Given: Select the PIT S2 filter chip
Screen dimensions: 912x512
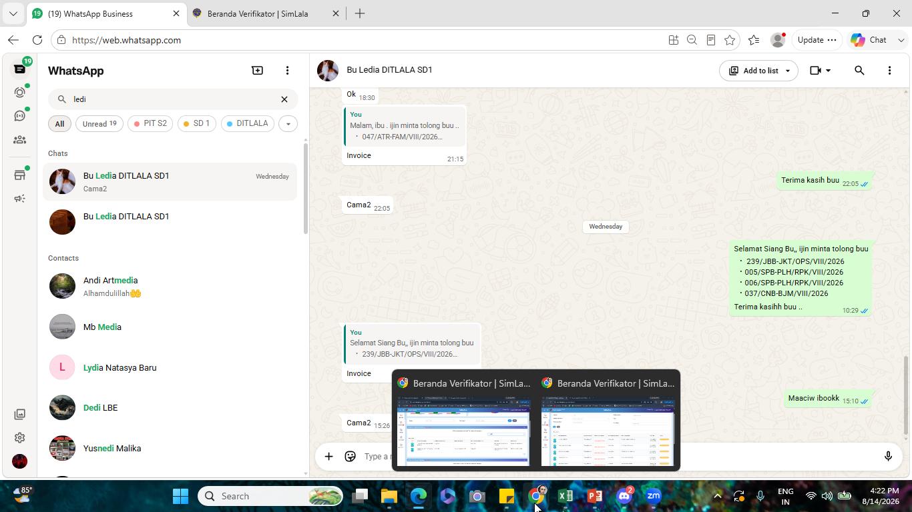Looking at the screenshot, I should [150, 123].
